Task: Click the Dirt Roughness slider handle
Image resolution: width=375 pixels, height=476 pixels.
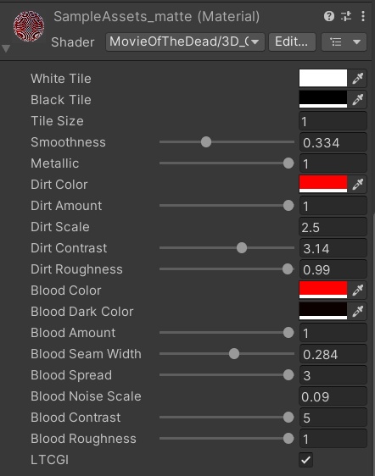Action: click(288, 269)
